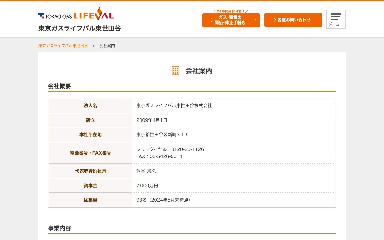Viewport: 384px width, 240px height.
Task: Open the hamburger メニュー button
Action: (x=336, y=19)
